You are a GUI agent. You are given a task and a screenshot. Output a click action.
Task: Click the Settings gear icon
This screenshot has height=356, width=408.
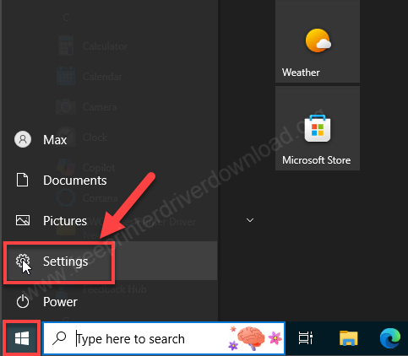(x=23, y=261)
